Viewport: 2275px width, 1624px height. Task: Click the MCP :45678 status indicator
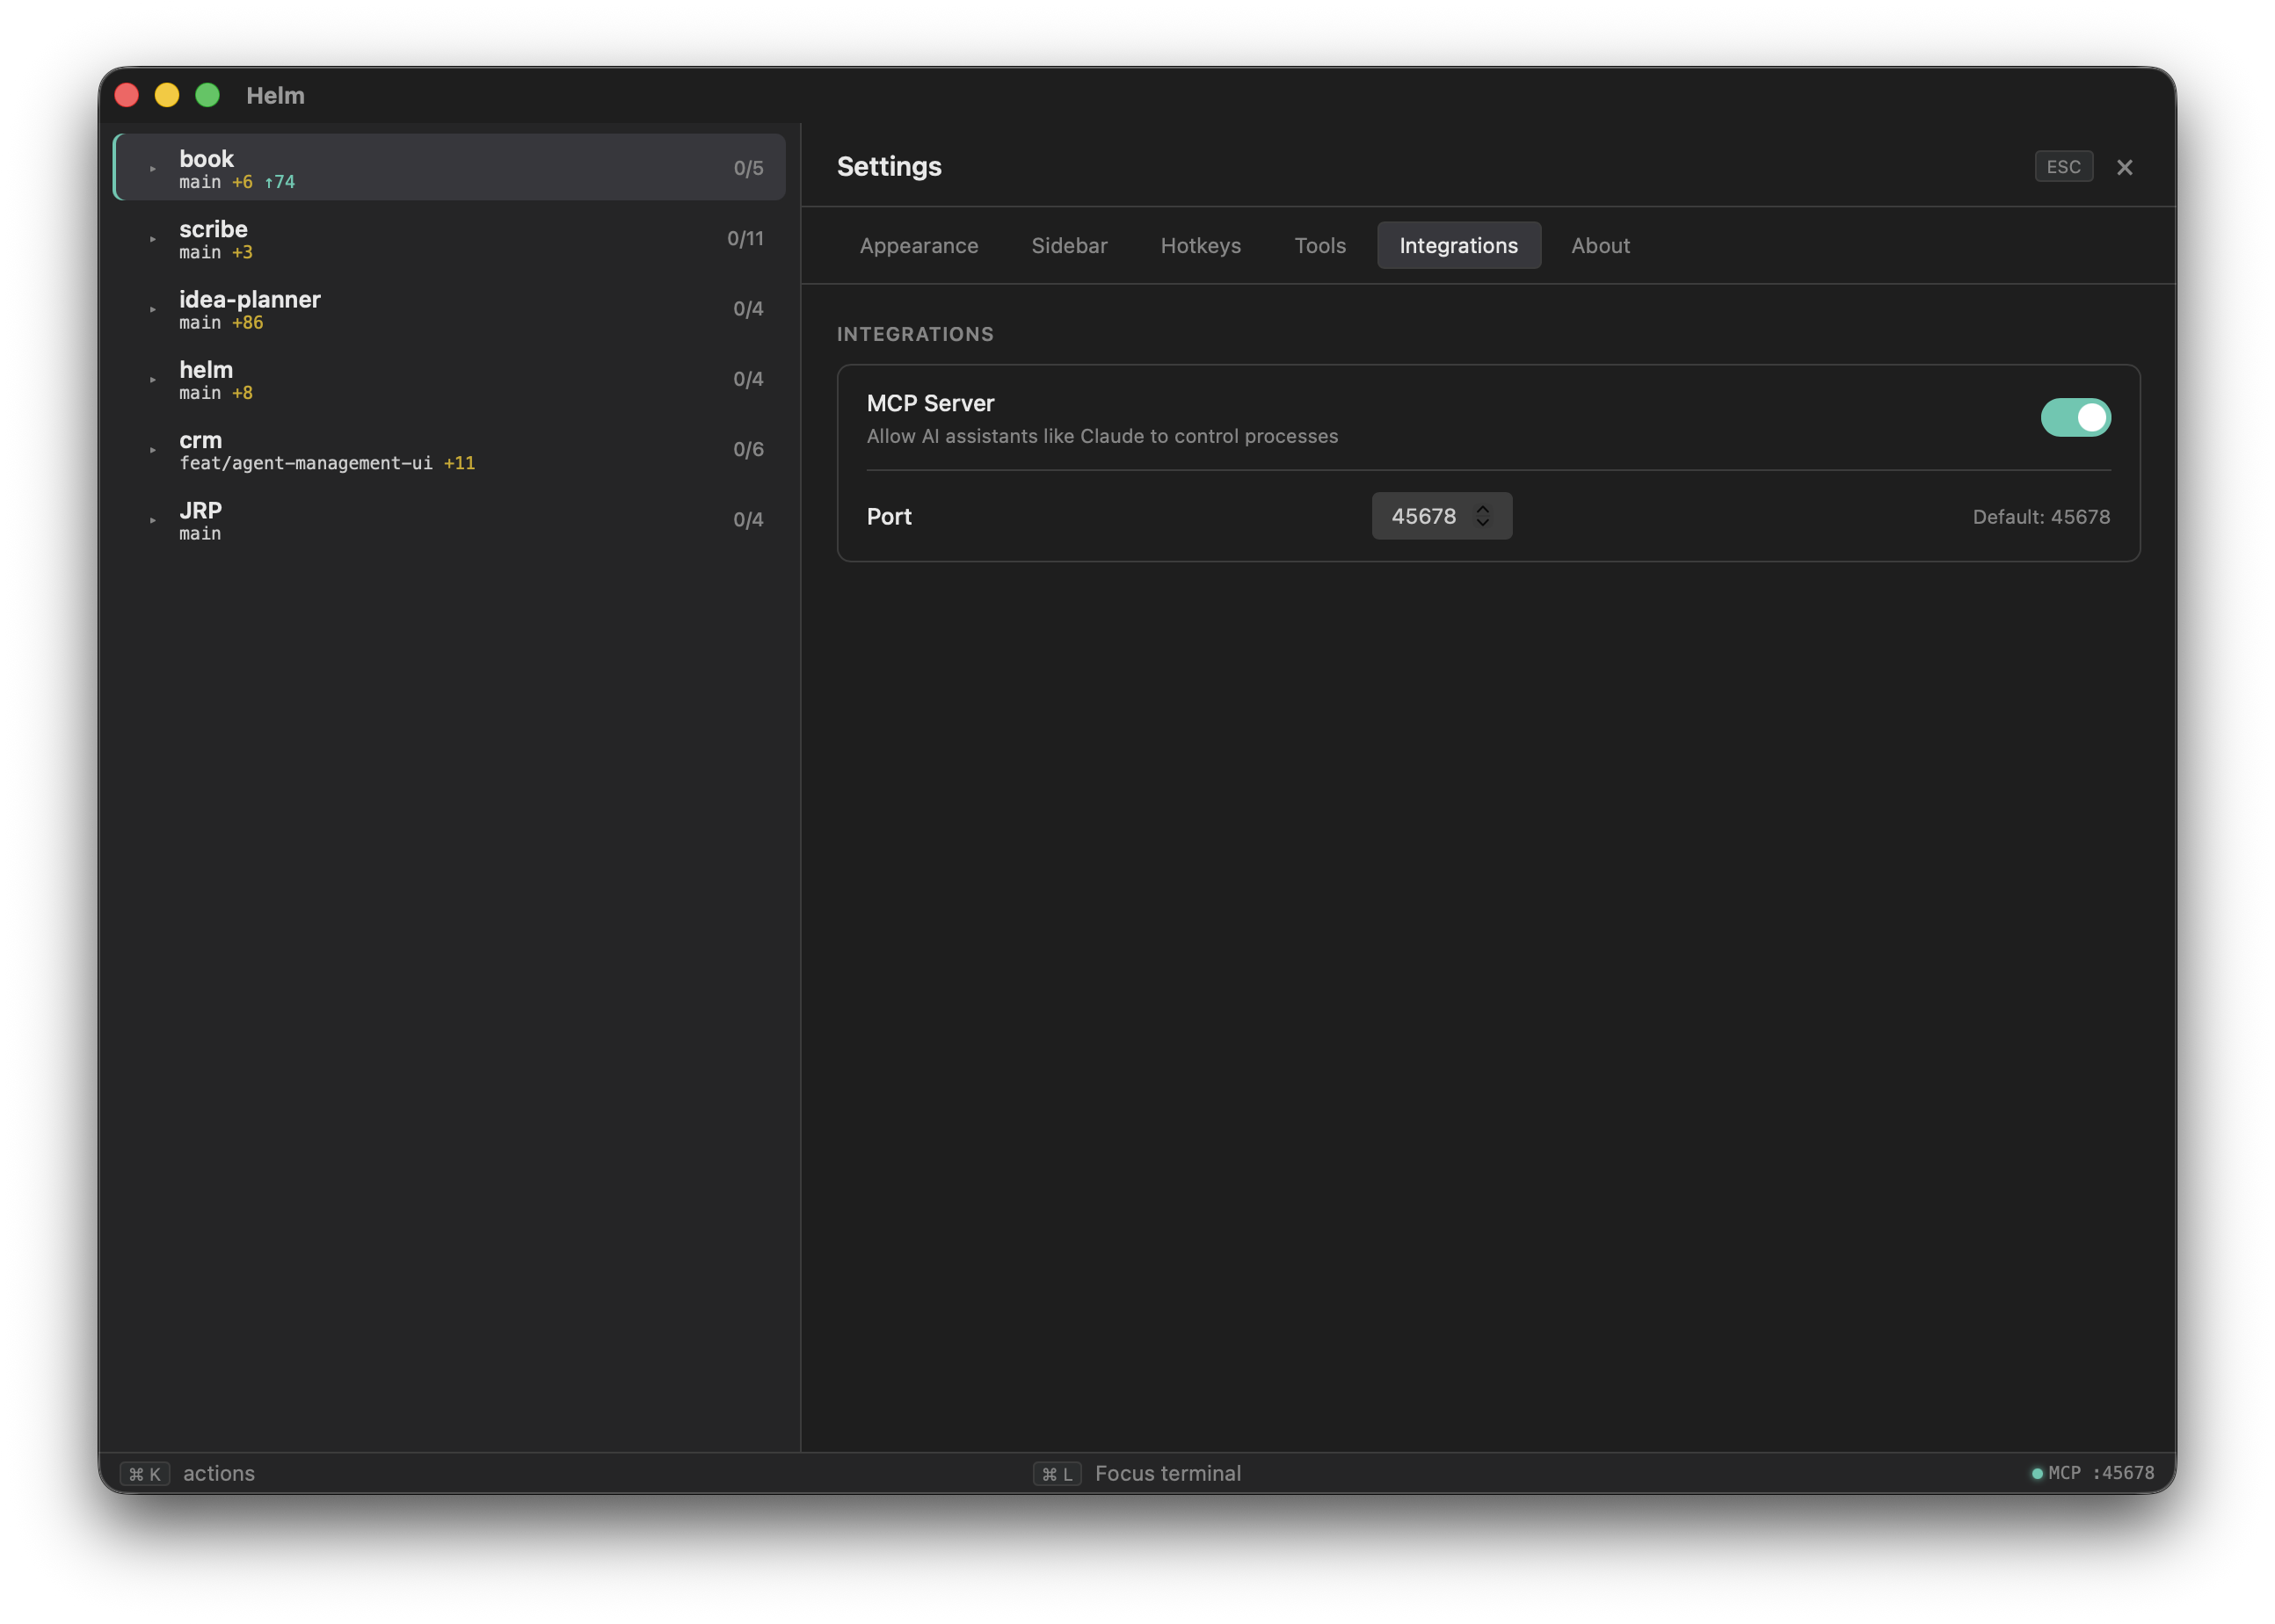(2092, 1473)
